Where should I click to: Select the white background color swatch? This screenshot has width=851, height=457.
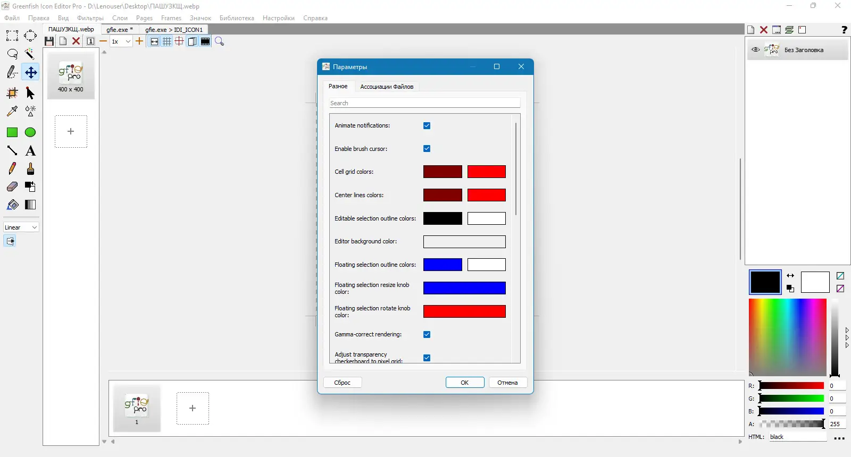[815, 282]
